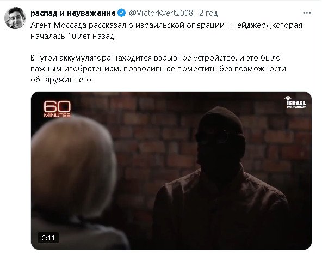Image resolution: width=322 pixels, height=254 pixels.
Task: Click the blue verified badge icon
Action: (122, 13)
